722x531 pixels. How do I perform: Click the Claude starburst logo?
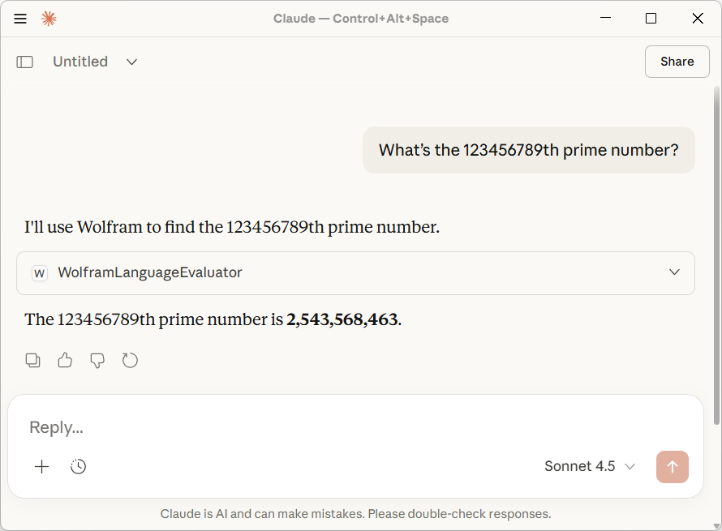click(49, 19)
